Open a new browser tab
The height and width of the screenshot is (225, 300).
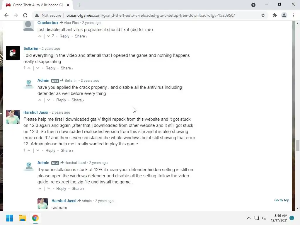(x=79, y=5)
